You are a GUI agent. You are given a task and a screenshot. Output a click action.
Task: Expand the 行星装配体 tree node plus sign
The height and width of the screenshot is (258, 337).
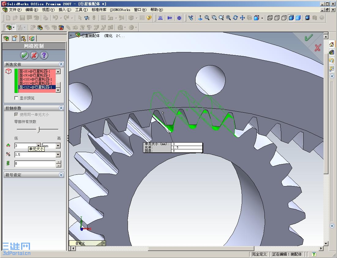tap(71, 36)
